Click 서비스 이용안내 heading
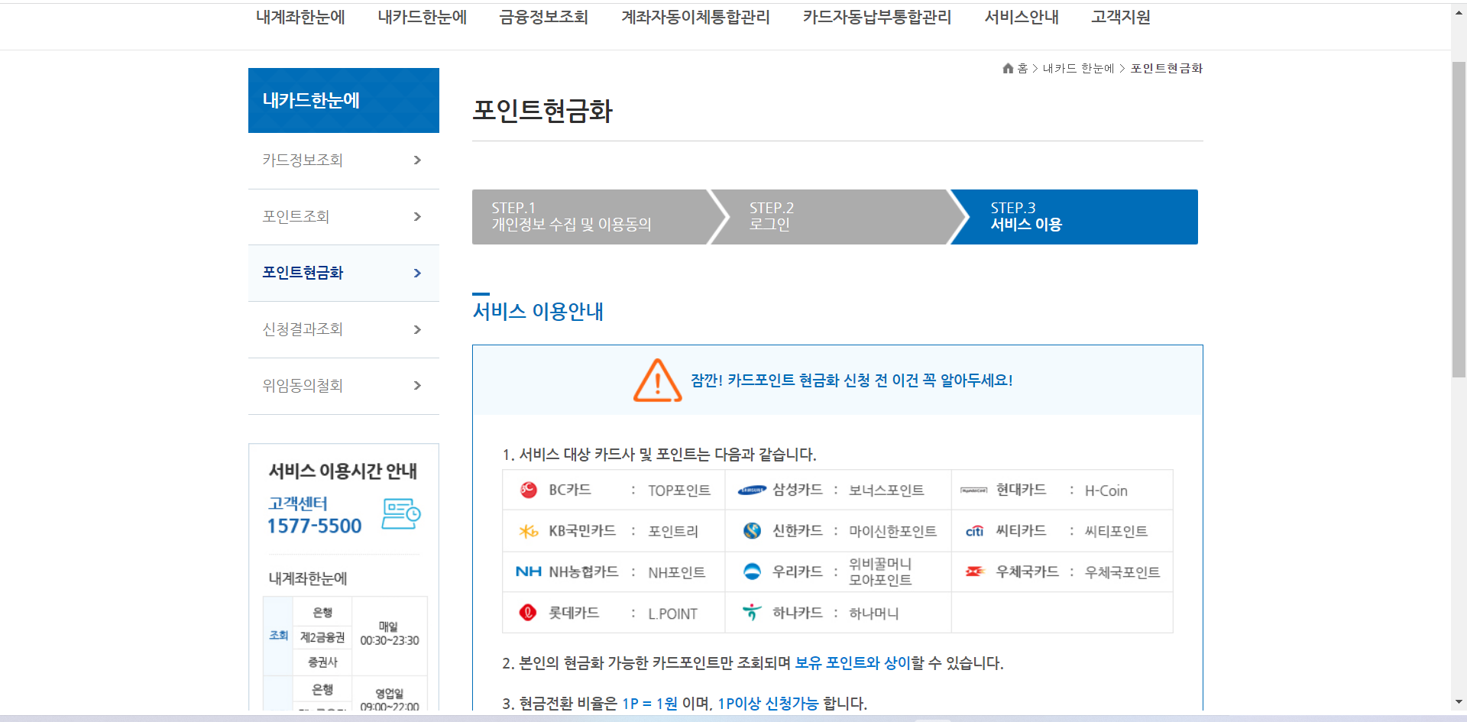Screen dimensions: 1467x722 pyautogui.click(x=538, y=311)
